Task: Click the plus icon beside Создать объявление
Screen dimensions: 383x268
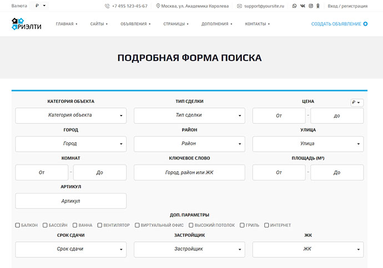Action: click(x=365, y=24)
